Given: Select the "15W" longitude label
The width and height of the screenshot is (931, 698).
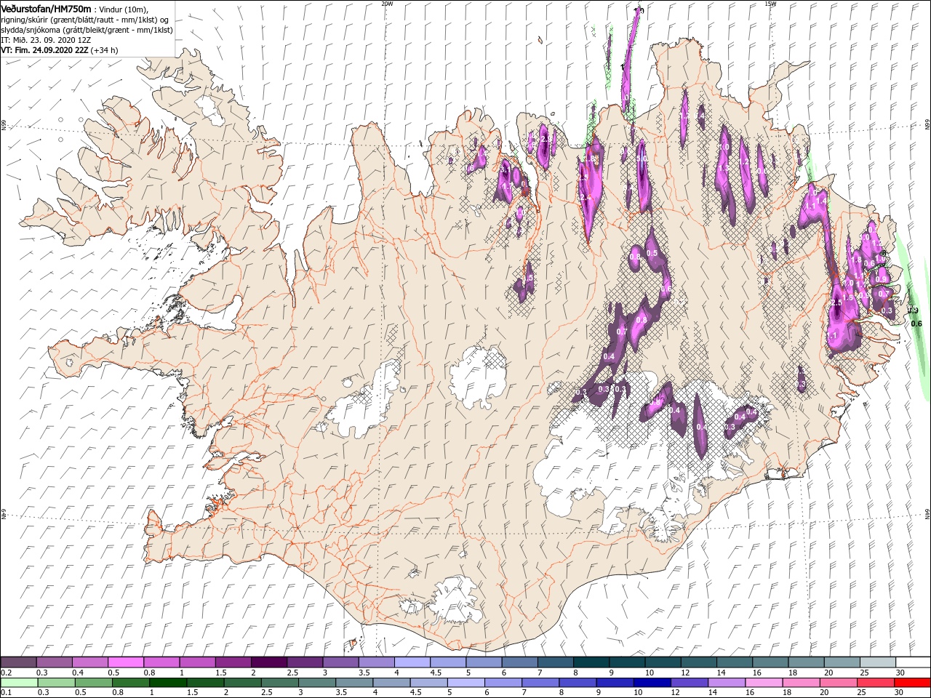Looking at the screenshot, I should coord(770,3).
